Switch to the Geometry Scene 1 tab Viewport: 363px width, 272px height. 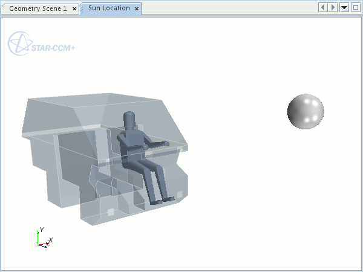click(x=38, y=8)
